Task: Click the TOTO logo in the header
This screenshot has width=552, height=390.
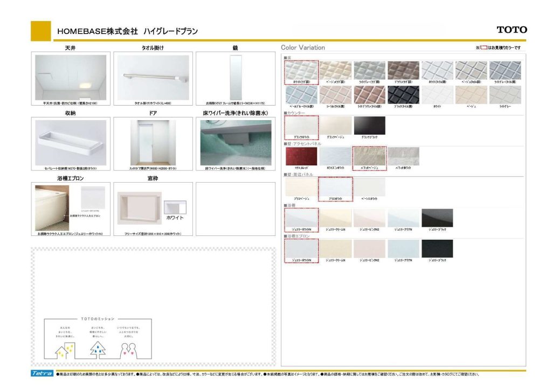Action: [x=512, y=30]
